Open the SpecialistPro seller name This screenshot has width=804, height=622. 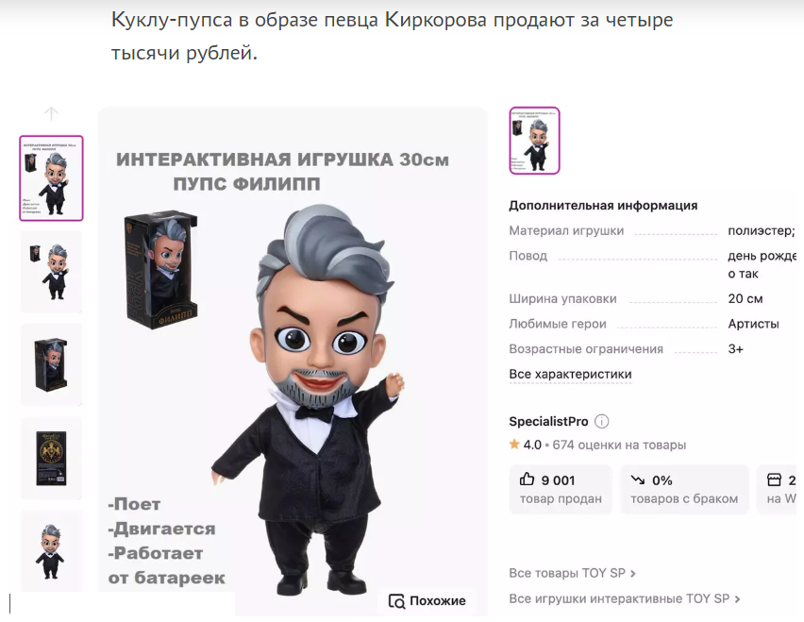click(x=548, y=422)
